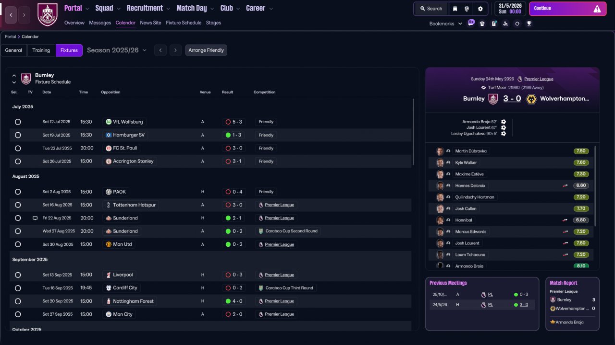Open Premier League link in match header
This screenshot has height=345, width=615.
[x=539, y=79]
